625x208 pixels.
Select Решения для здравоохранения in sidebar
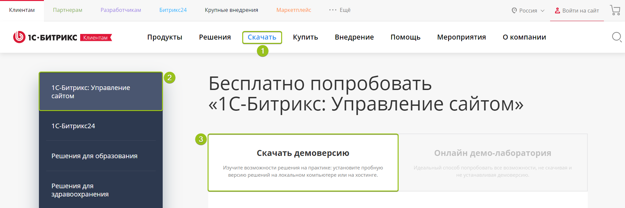pos(101,190)
